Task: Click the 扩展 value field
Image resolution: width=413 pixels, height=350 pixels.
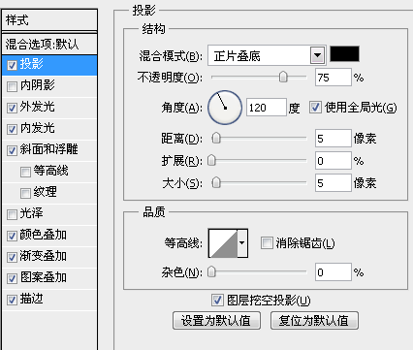Action: [334, 161]
